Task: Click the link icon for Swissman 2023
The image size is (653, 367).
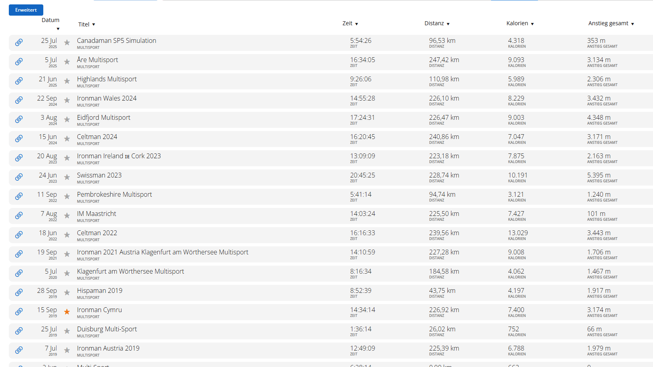Action: point(19,177)
